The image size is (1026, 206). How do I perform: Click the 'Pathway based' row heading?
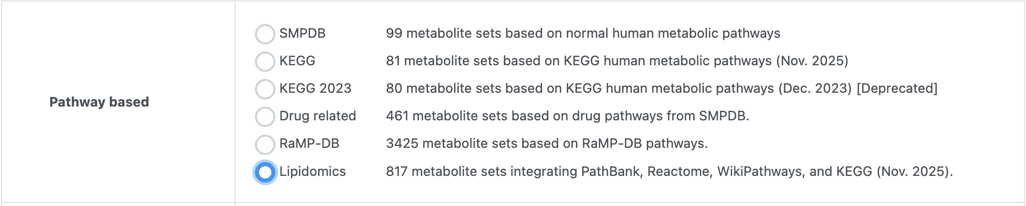click(99, 102)
